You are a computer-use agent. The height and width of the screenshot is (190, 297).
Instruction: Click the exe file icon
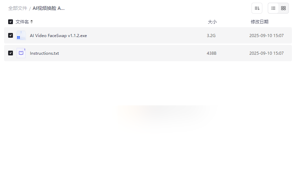(x=21, y=35)
